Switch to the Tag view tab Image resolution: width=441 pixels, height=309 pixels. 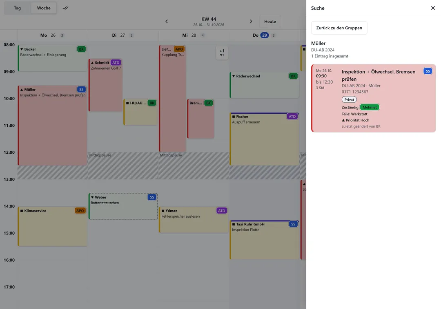18,8
